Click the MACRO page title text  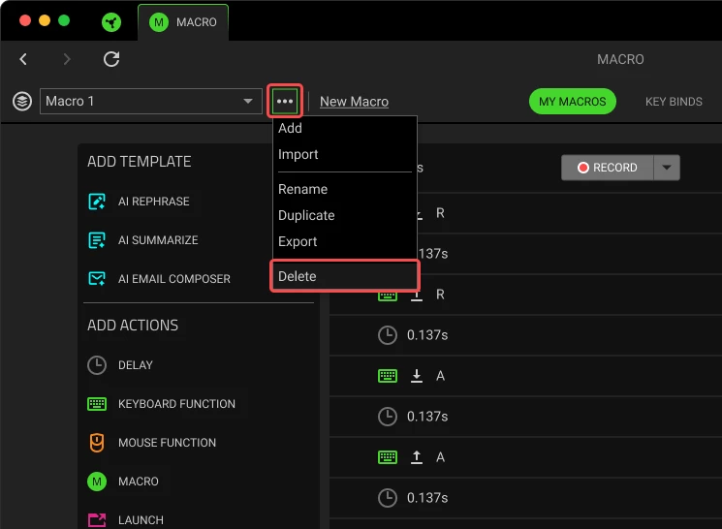pos(620,59)
